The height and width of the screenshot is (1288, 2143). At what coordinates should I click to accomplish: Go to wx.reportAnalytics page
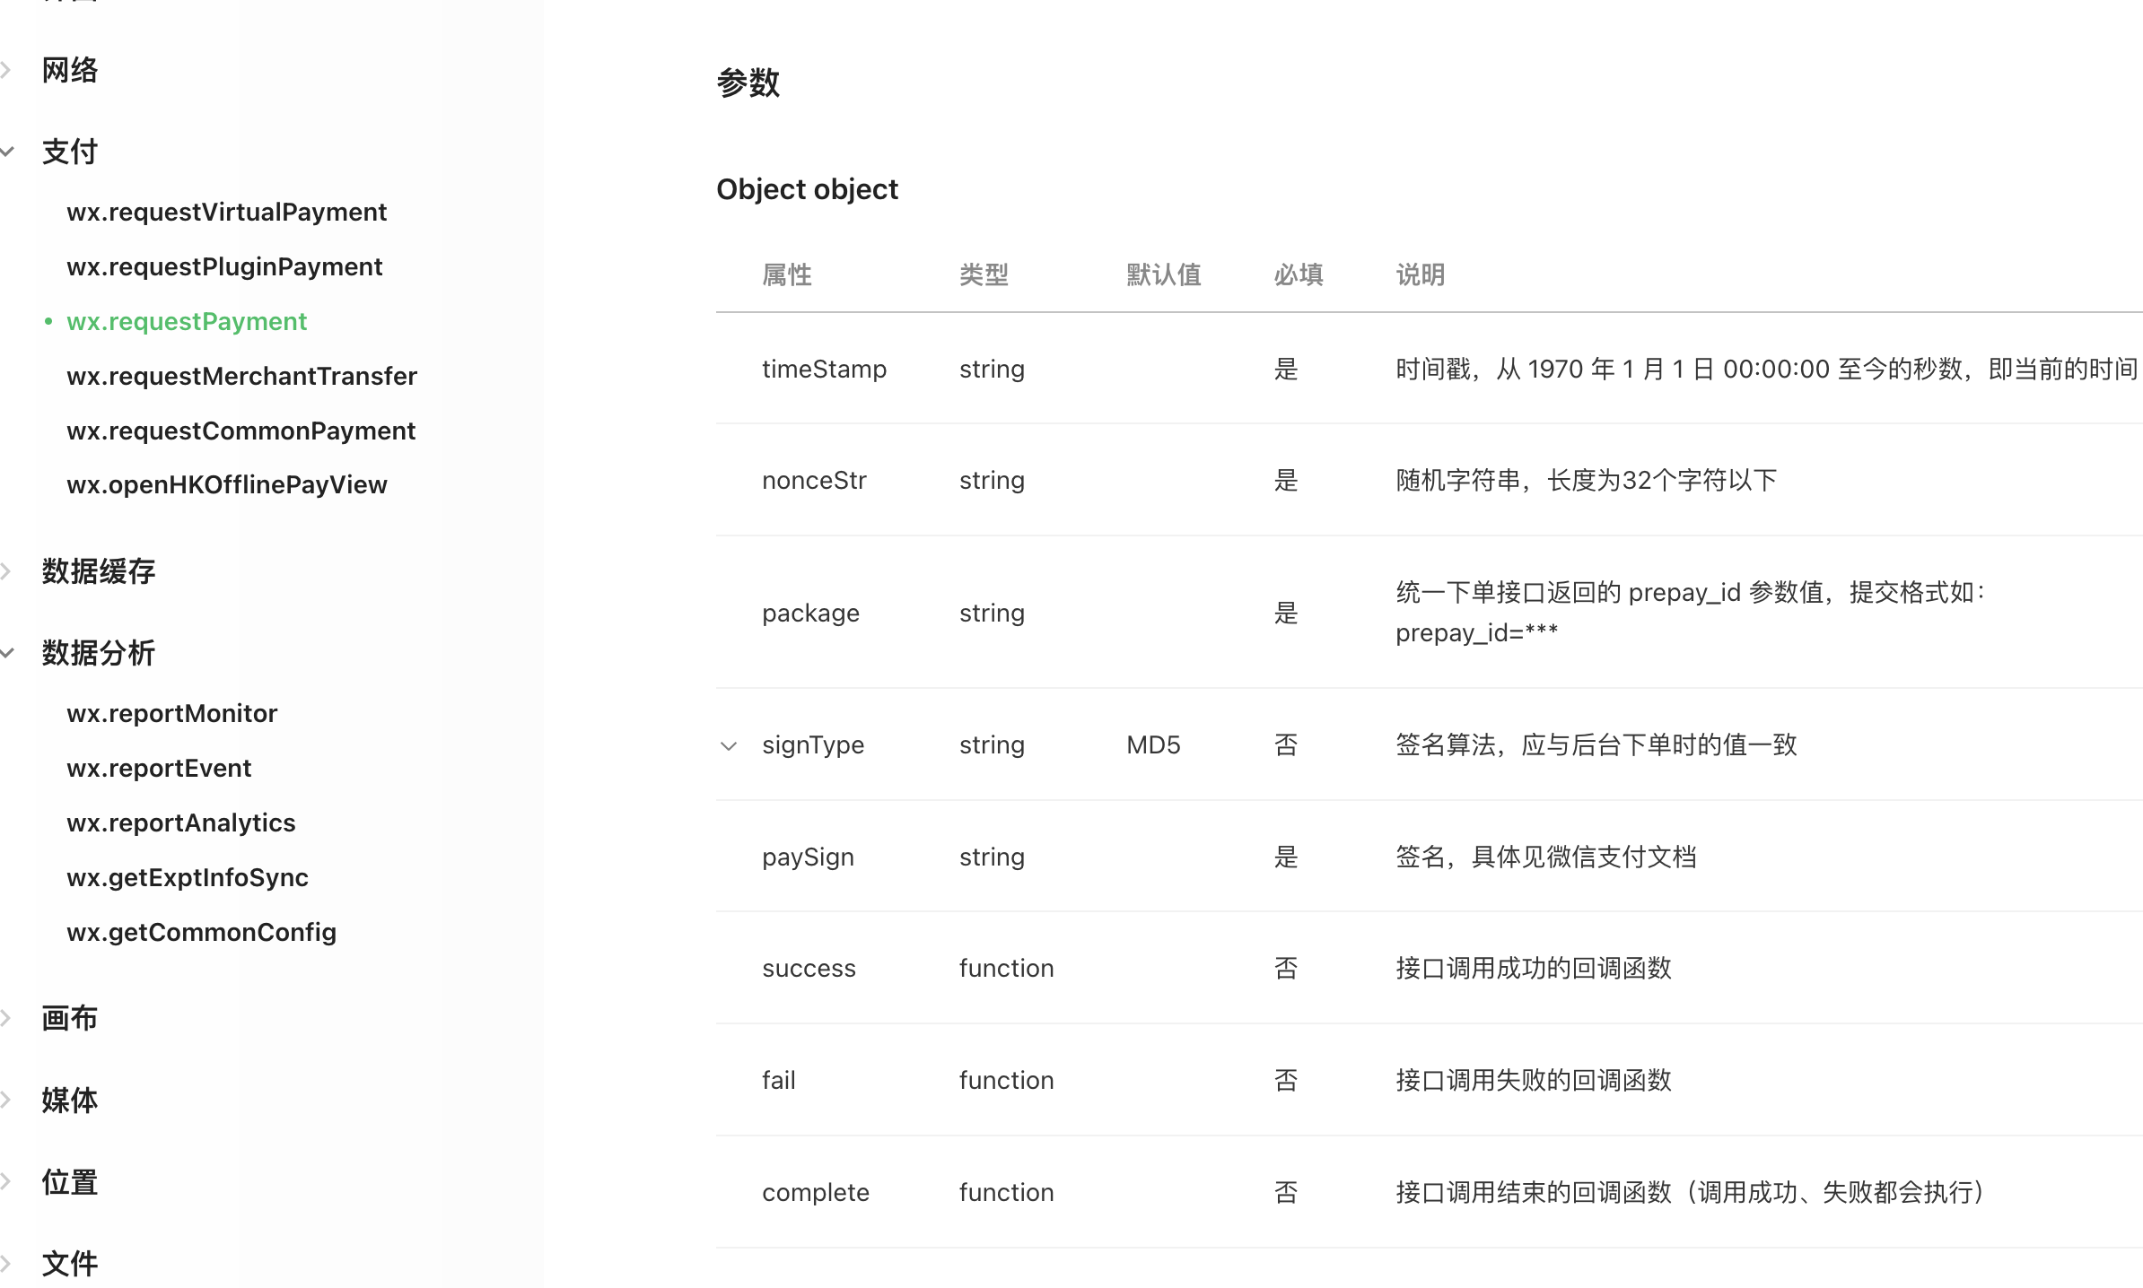180,822
